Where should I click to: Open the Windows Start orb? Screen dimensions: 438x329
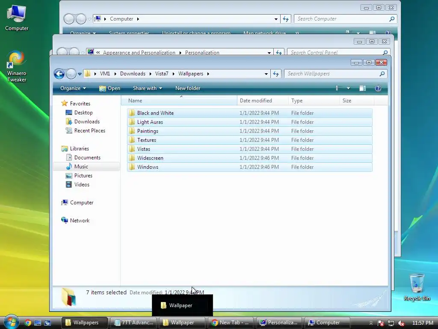11,322
